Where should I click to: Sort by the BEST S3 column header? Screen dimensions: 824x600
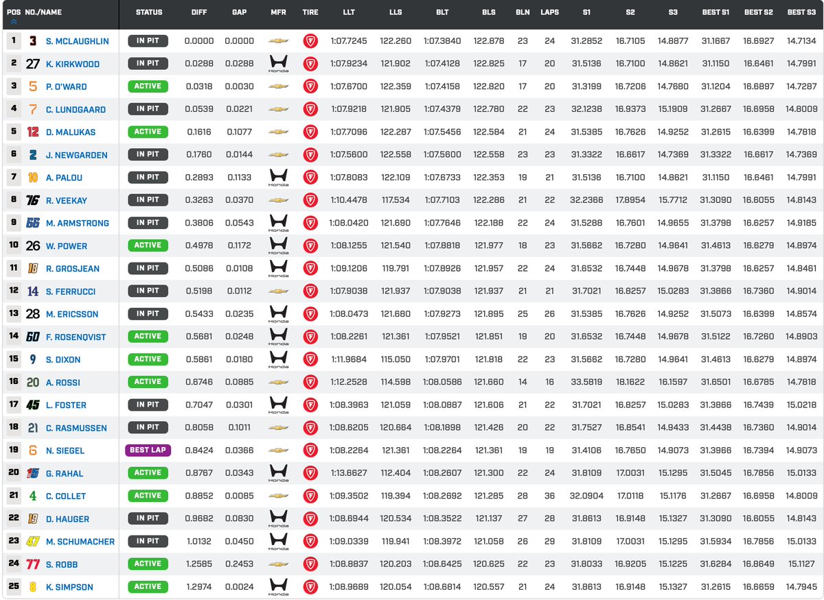801,12
